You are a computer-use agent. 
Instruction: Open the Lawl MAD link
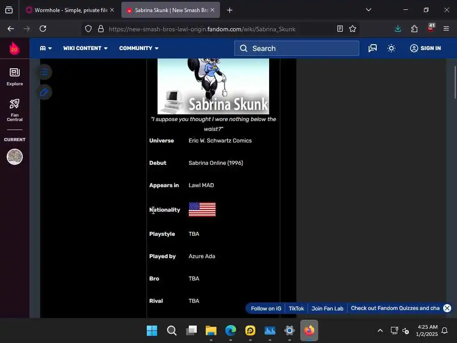(x=201, y=185)
